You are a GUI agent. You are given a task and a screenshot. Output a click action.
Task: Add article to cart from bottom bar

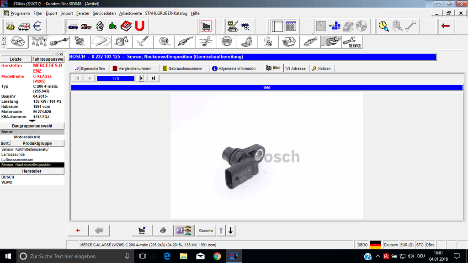pos(142,231)
